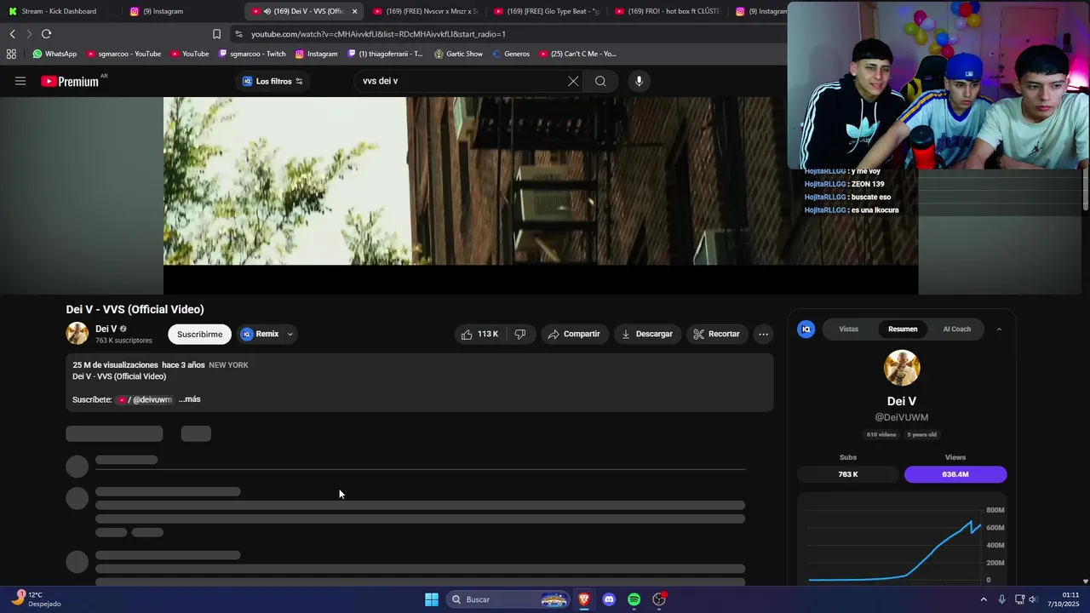Image resolution: width=1090 pixels, height=613 pixels.
Task: Open the weather widget 12°C Despejado
Action: pos(37,599)
